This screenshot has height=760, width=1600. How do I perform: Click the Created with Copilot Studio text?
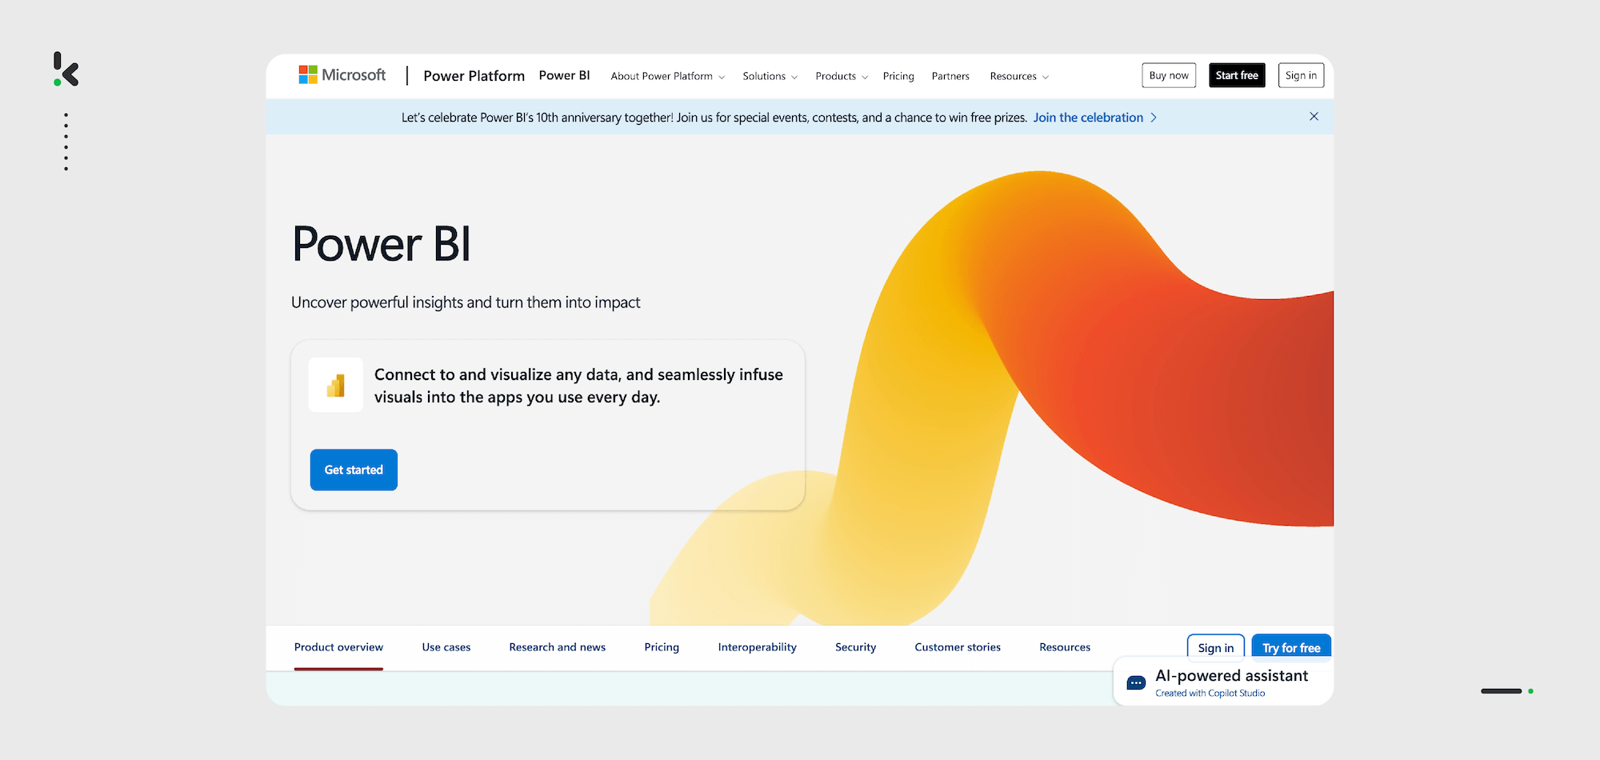point(1210,694)
